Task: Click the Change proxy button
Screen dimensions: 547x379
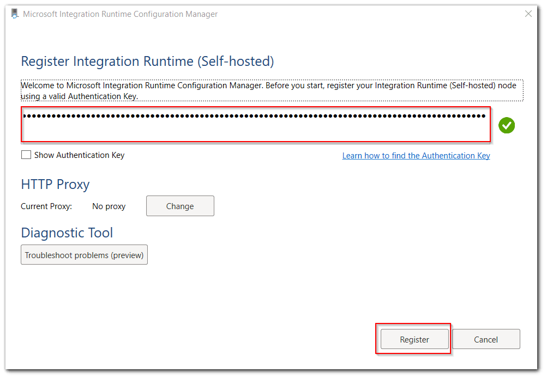Action: 180,206
